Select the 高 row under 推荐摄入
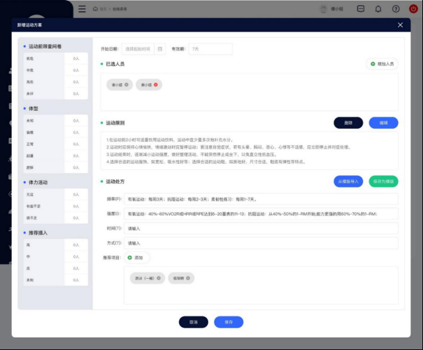Screen dimensions: 423x350 [56, 245]
